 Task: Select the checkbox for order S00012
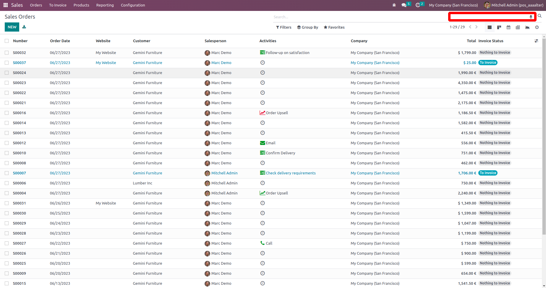click(x=7, y=143)
